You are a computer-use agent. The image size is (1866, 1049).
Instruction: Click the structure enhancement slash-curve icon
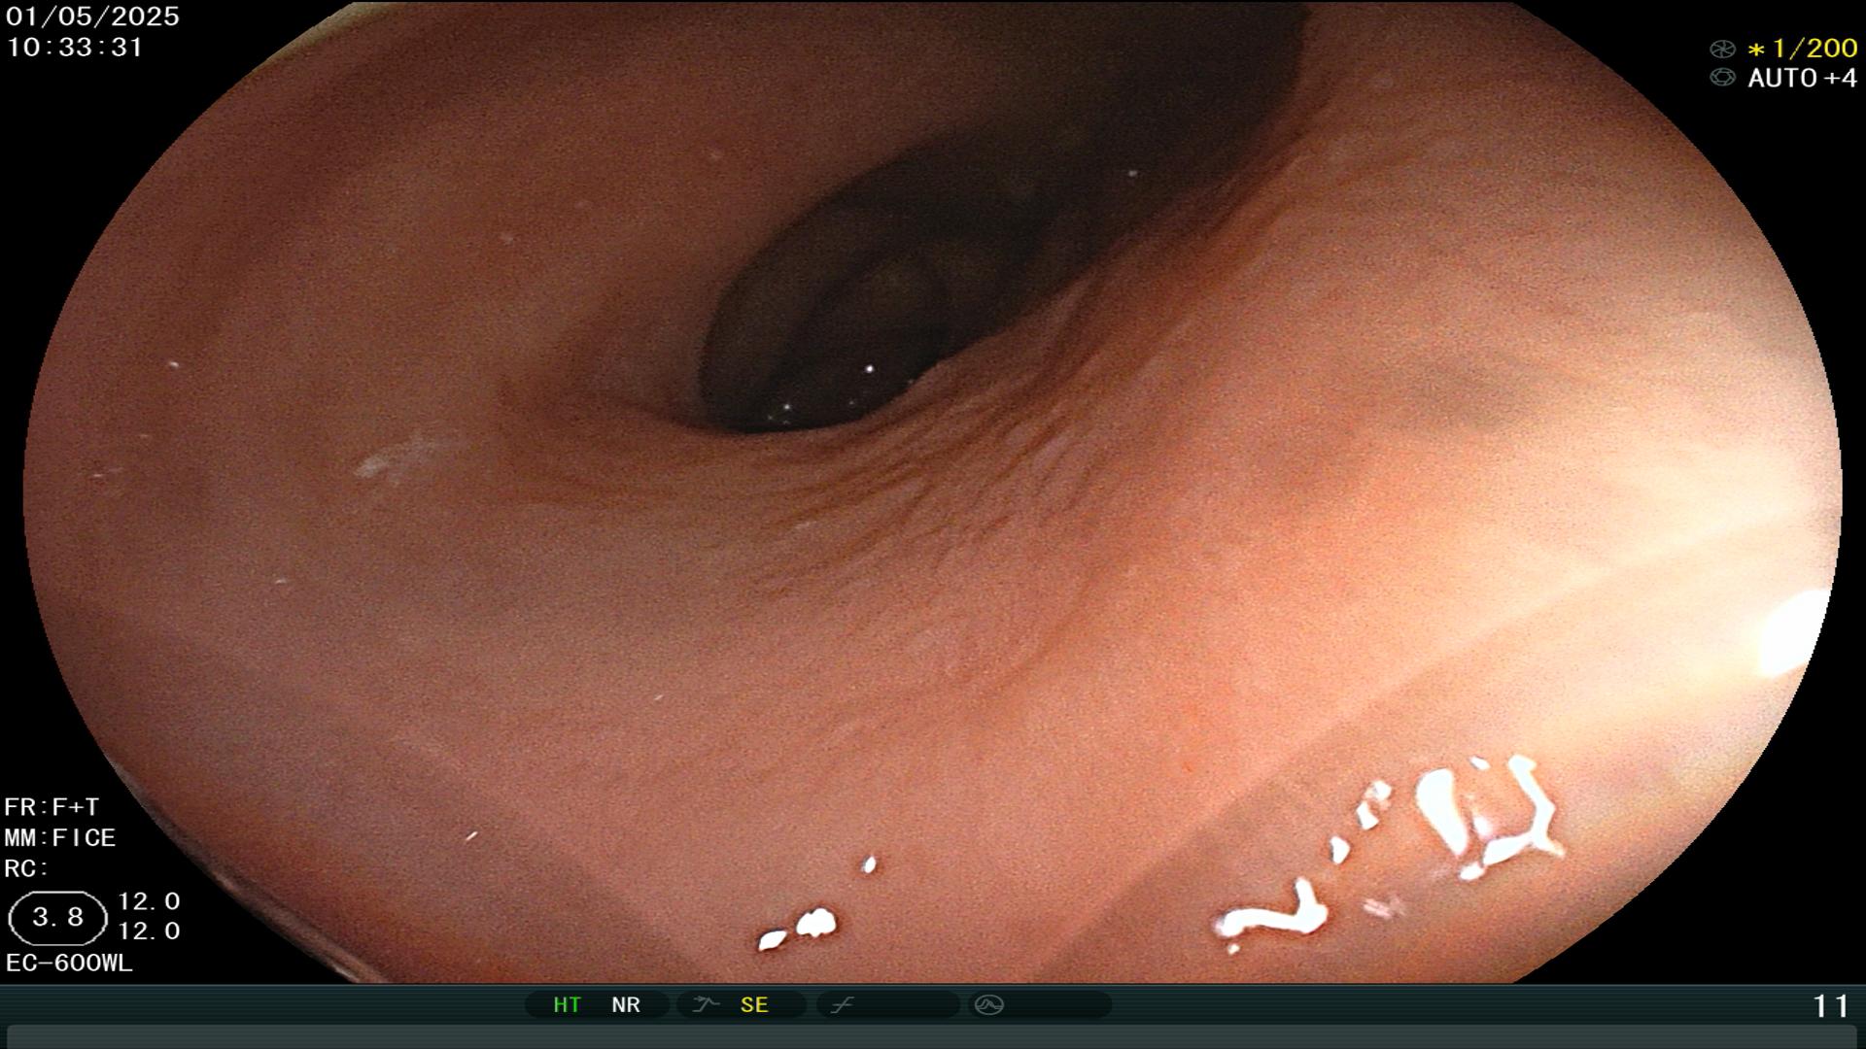[x=842, y=1004]
